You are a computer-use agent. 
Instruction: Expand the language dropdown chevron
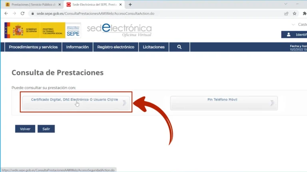[x=293, y=25]
